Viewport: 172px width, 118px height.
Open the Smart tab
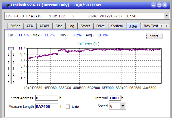click(85, 26)
